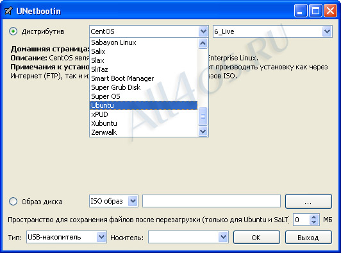Open the 6_Live version dropdown
341x253 pixels.
pos(272,31)
